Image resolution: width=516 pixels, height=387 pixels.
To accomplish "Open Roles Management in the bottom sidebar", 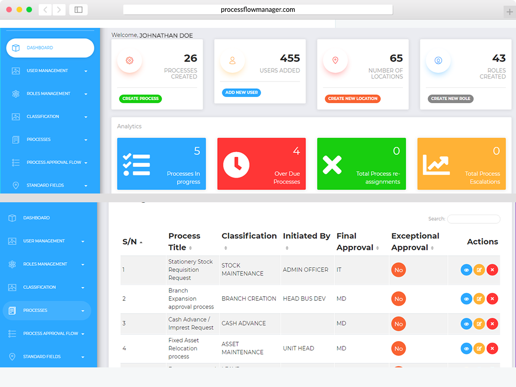I will pos(47,265).
